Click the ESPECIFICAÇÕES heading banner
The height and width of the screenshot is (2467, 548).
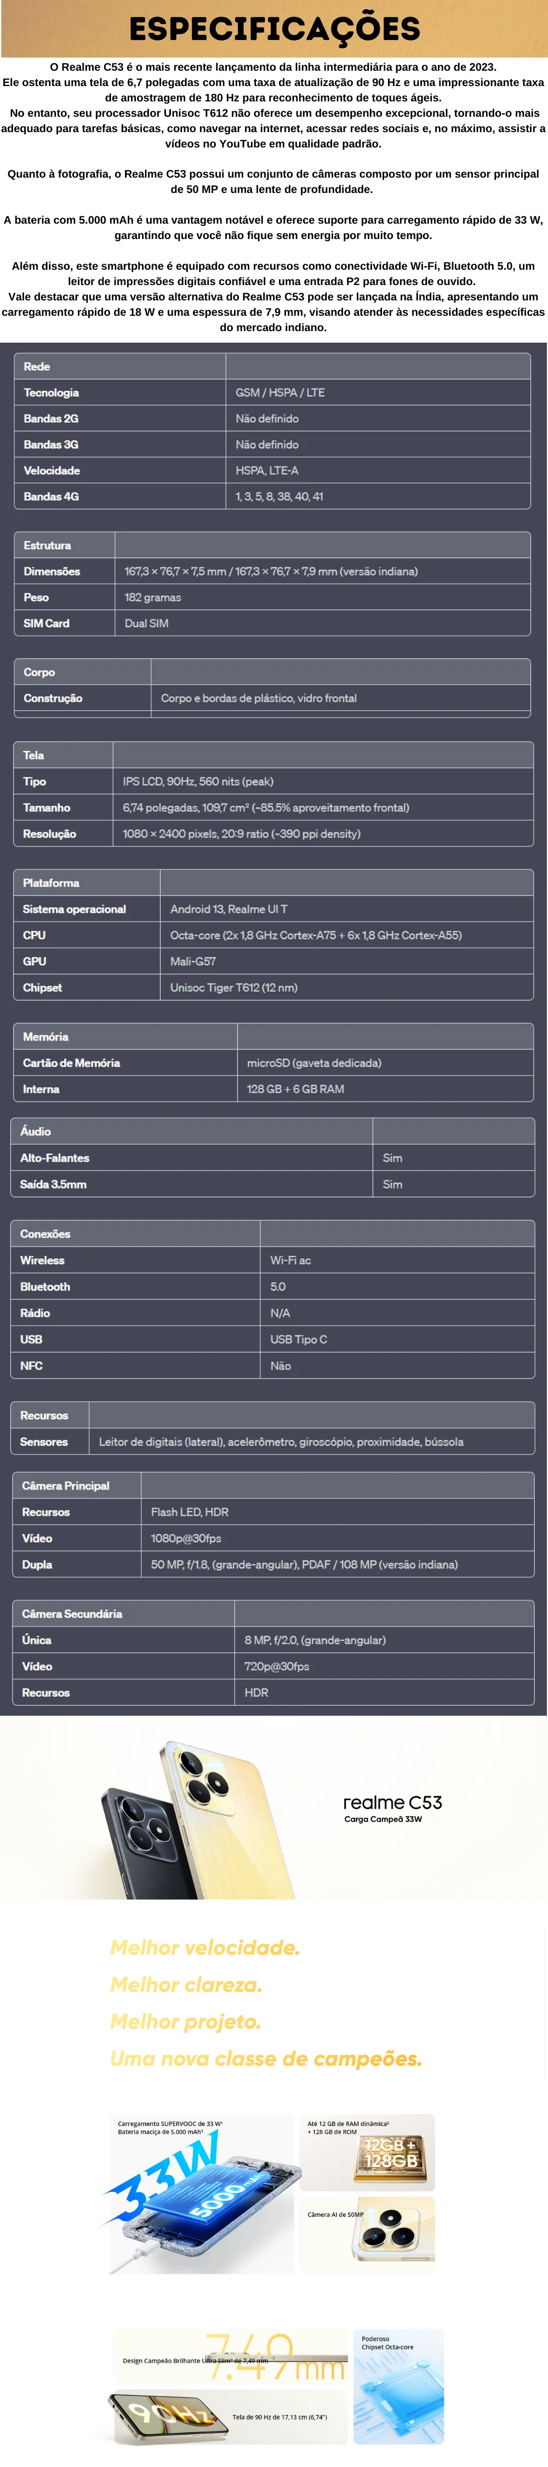click(x=274, y=29)
